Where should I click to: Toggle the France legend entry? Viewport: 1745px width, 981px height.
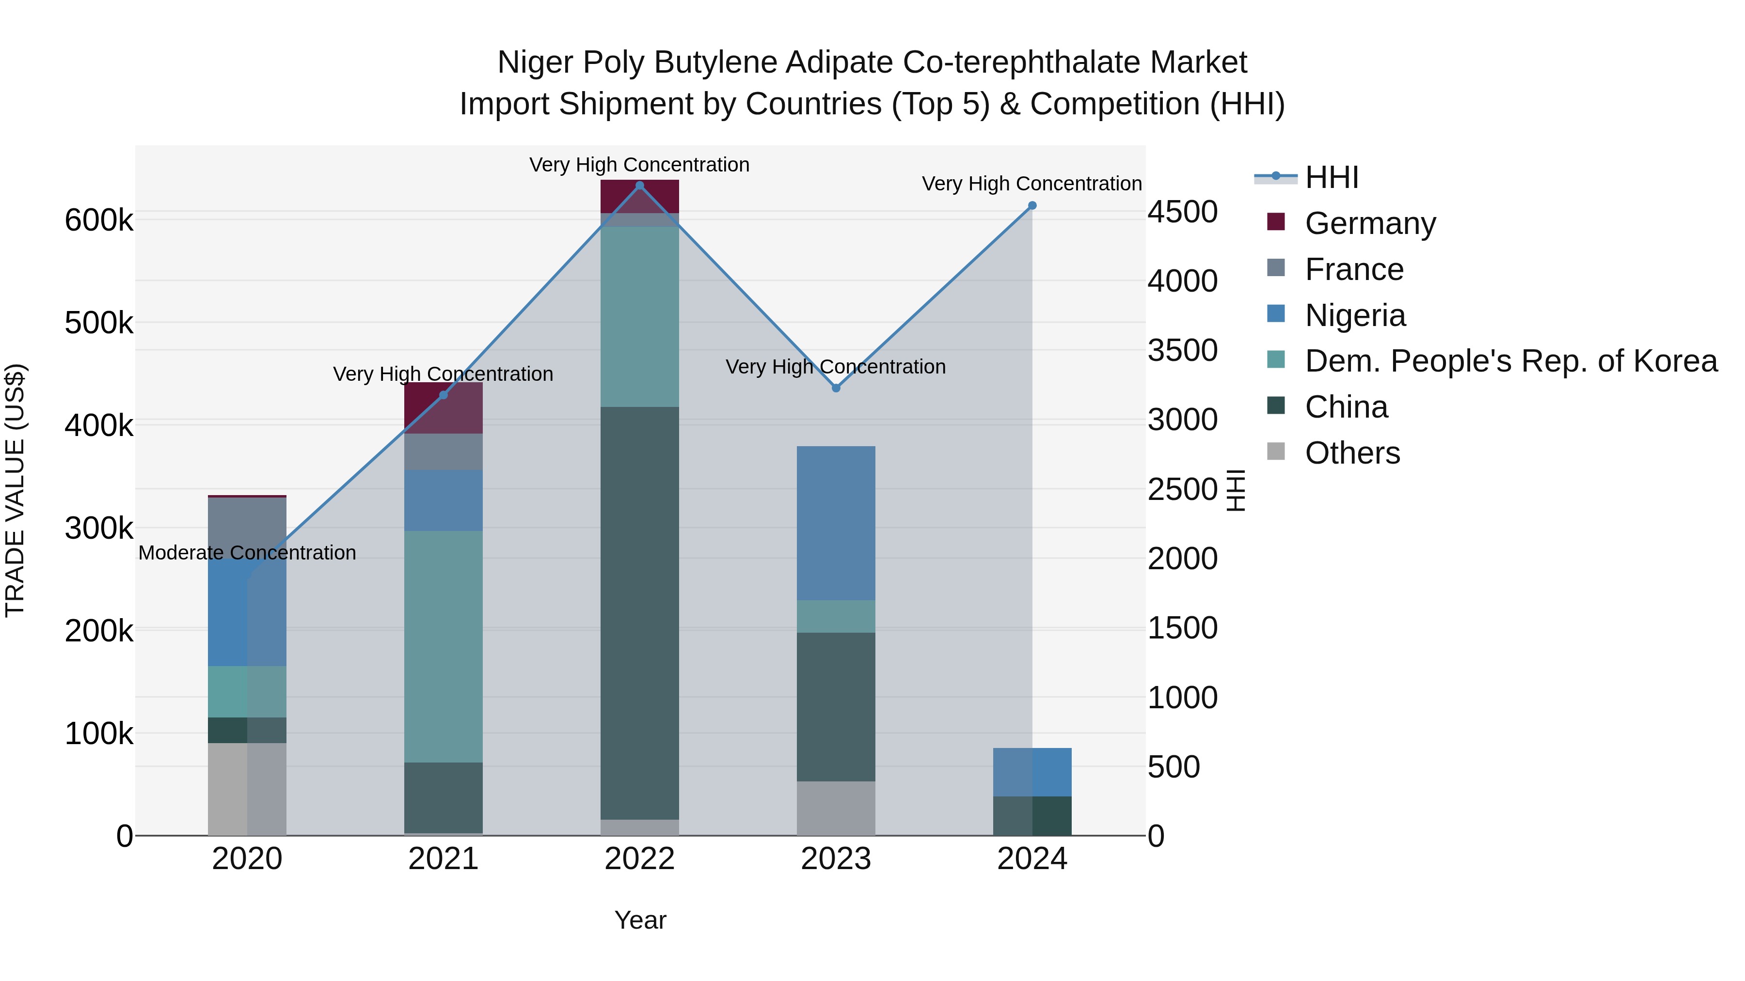pos(1335,269)
